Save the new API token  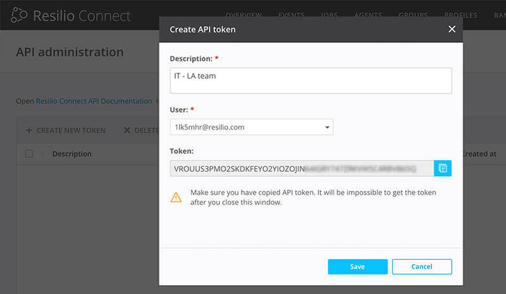click(357, 267)
